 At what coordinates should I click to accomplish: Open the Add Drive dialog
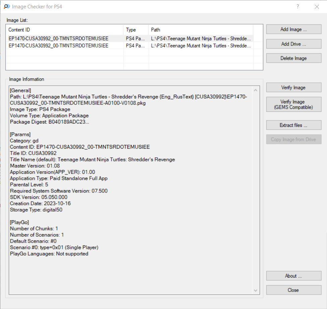tap(293, 44)
